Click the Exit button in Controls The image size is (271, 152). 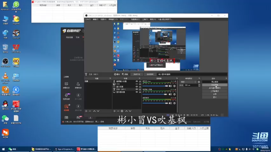click(x=215, y=97)
